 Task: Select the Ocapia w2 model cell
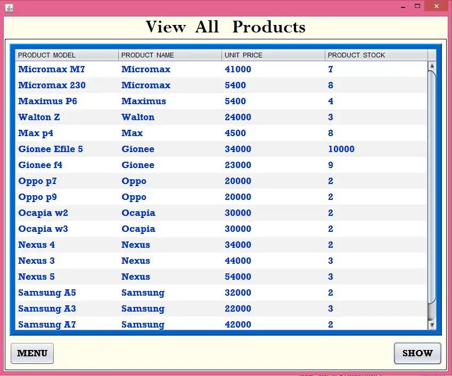tap(67, 213)
